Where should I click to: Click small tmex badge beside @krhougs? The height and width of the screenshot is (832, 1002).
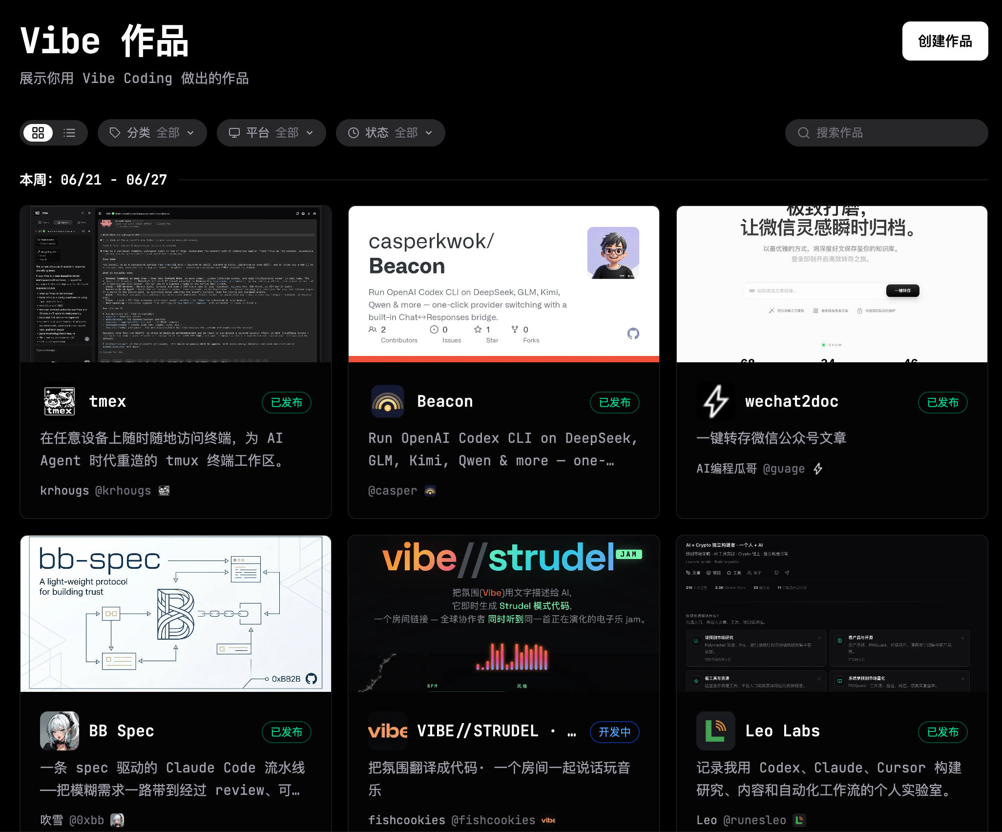tap(164, 491)
